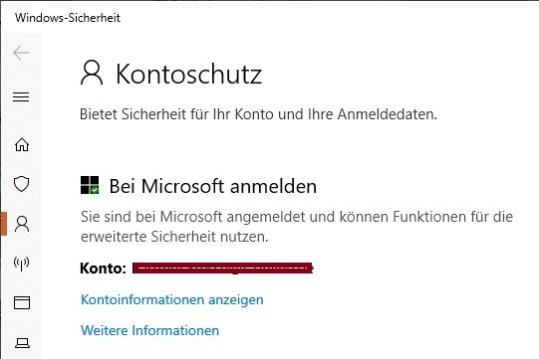The width and height of the screenshot is (539, 359).
Task: Go back using the arrow icon
Action: [21, 53]
